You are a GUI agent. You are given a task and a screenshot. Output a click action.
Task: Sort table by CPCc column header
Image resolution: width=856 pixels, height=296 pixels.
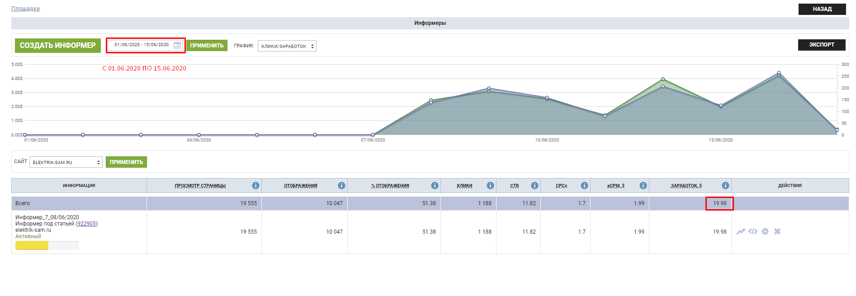[561, 186]
